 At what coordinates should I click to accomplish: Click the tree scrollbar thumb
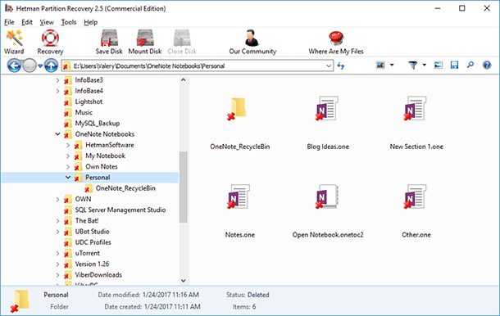coord(184,187)
